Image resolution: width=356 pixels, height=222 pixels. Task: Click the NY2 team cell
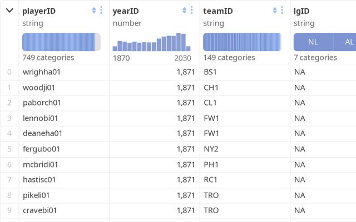[211, 149]
